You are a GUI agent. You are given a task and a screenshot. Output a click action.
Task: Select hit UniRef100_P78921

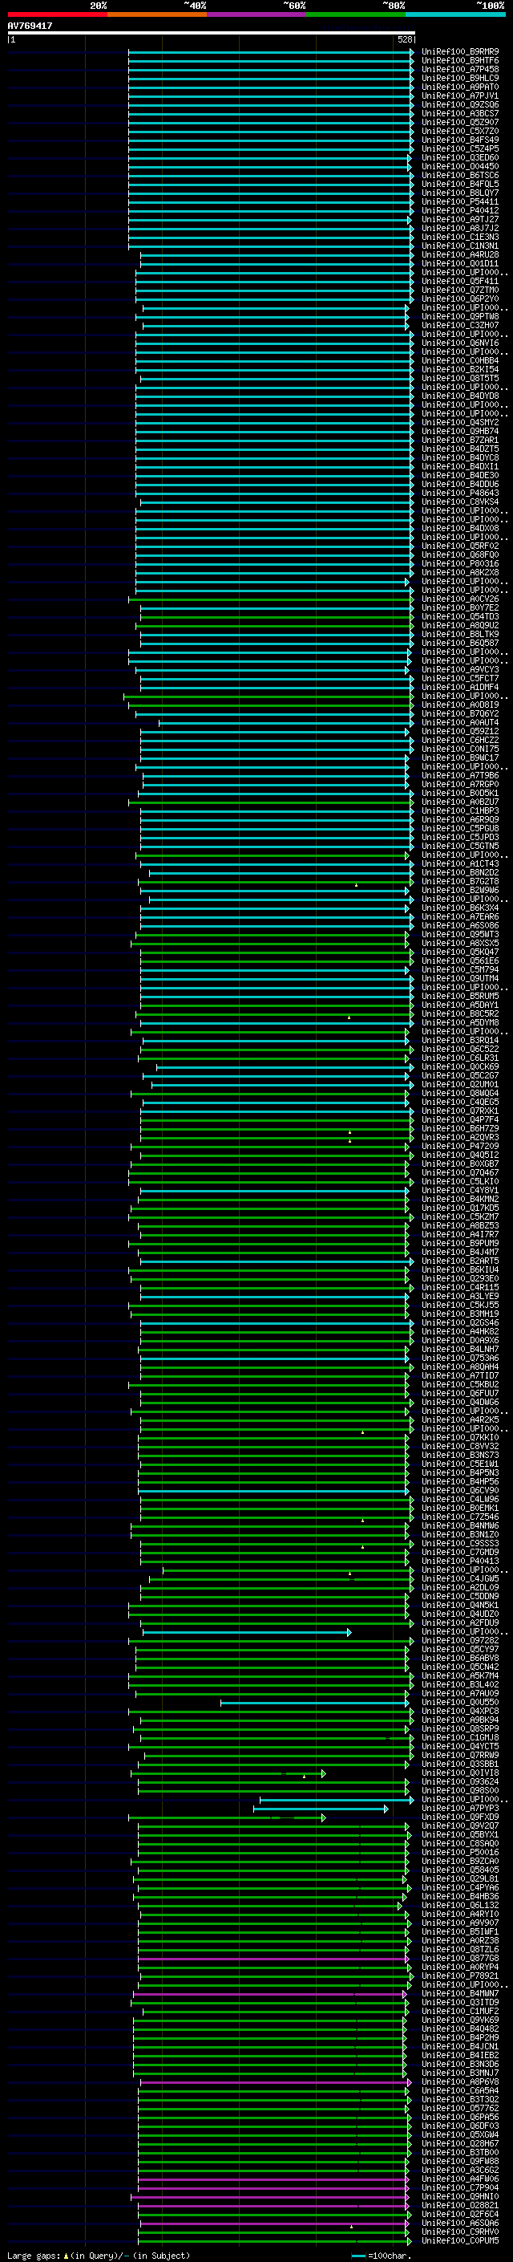pos(460,1976)
